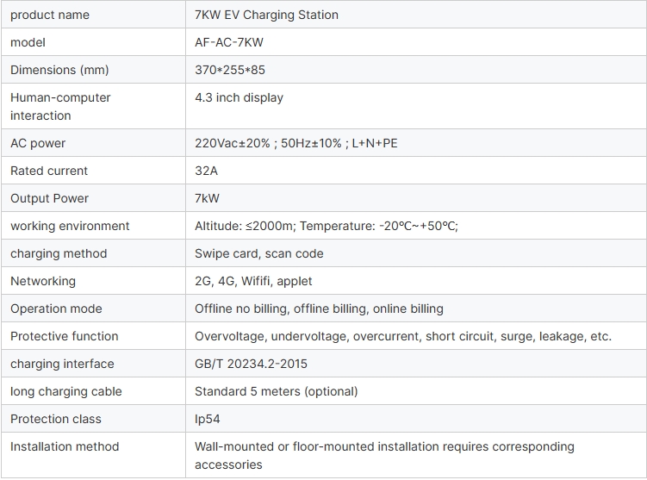
Task: Select "Standard 5 meters (optional)" cell
Action: [276, 391]
